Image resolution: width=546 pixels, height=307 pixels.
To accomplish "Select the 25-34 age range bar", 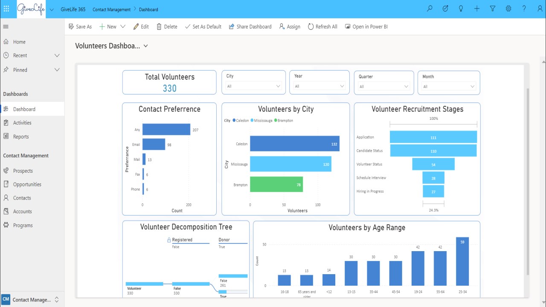I will 462,261.
